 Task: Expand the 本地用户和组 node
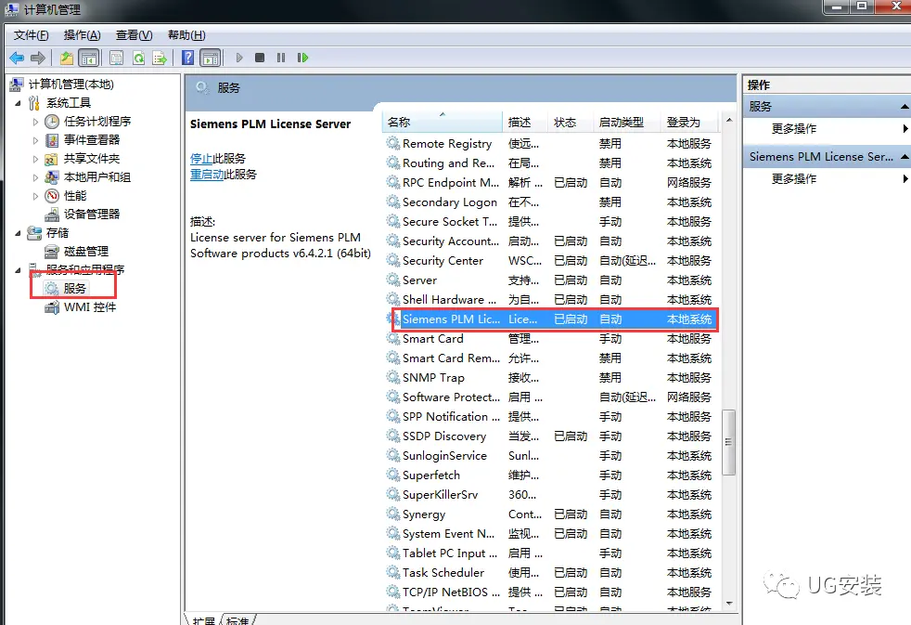pyautogui.click(x=35, y=177)
